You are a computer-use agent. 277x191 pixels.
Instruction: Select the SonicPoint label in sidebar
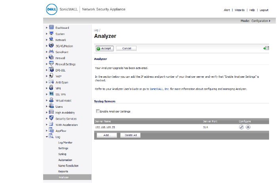click(x=62, y=52)
